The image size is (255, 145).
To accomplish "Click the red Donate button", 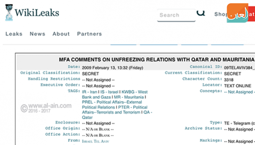I will click(251, 14).
